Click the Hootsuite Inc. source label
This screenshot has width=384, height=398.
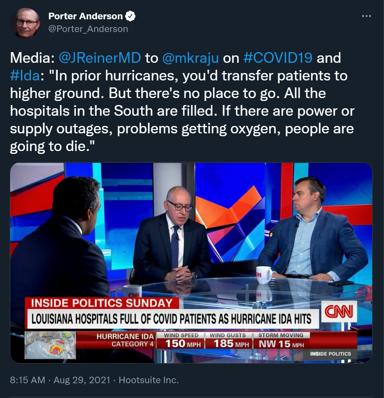coord(149,380)
